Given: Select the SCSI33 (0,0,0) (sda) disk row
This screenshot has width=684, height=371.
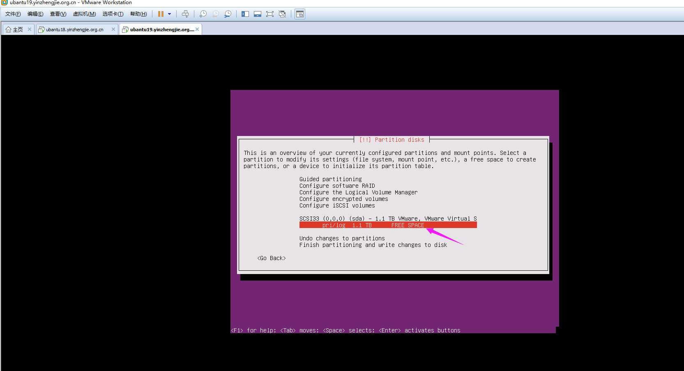Looking at the screenshot, I should pyautogui.click(x=388, y=219).
